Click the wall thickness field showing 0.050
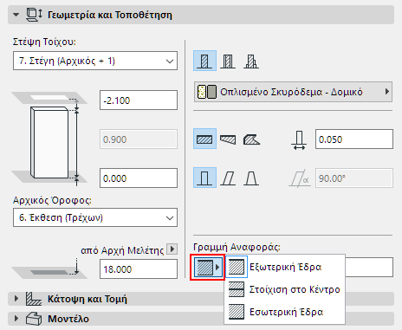402x330 pixels. 354,139
